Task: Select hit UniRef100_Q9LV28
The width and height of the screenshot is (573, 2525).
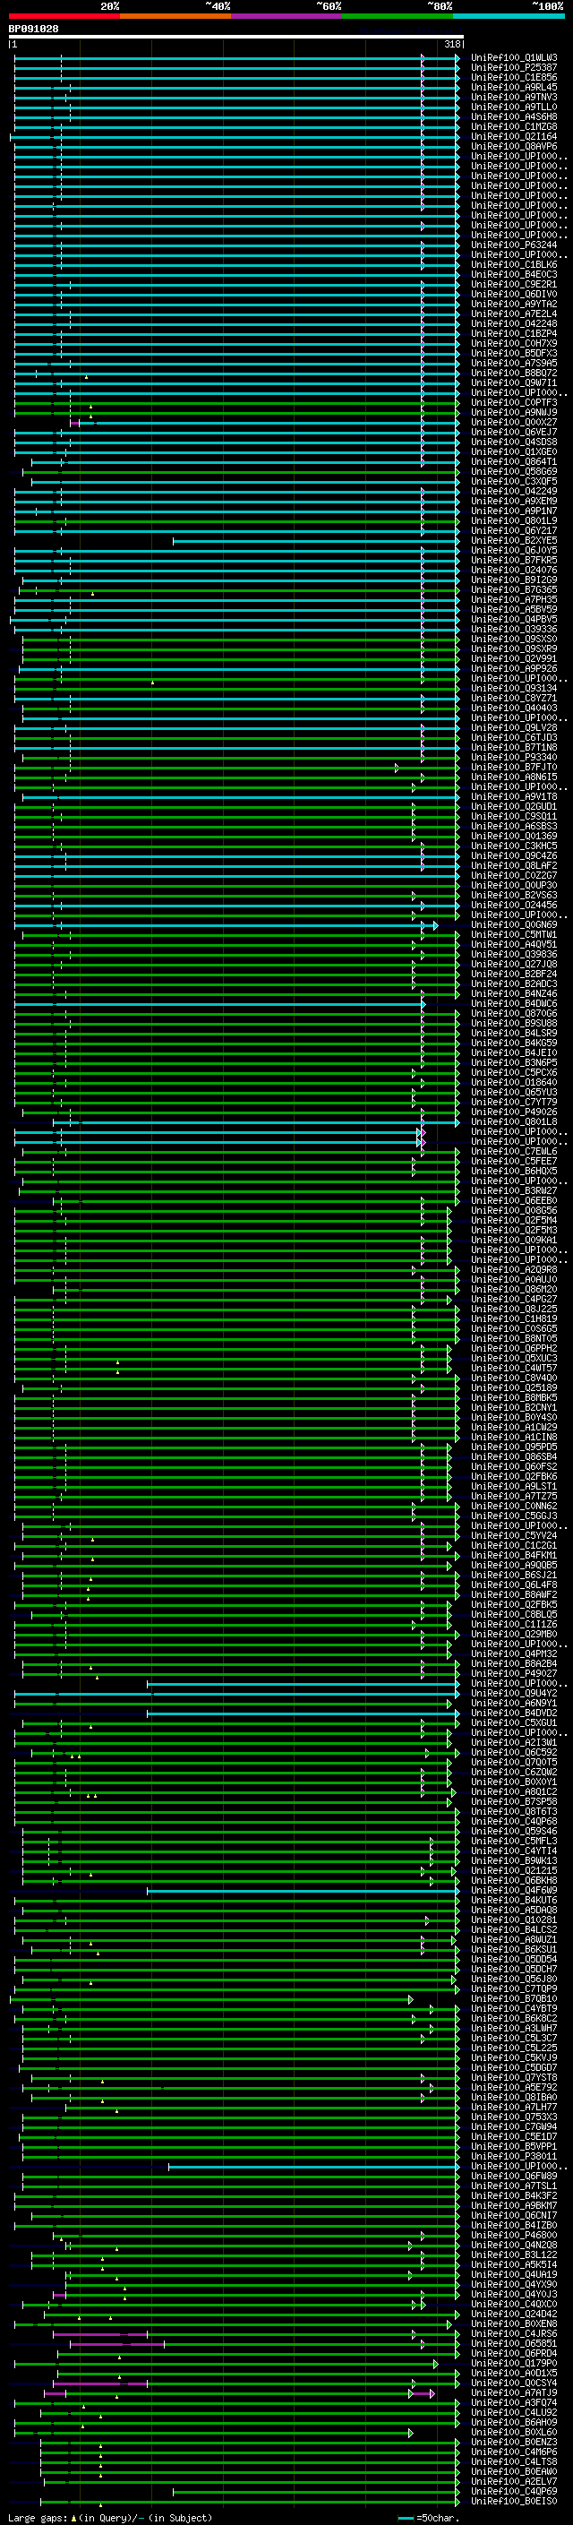Action: pos(513,727)
